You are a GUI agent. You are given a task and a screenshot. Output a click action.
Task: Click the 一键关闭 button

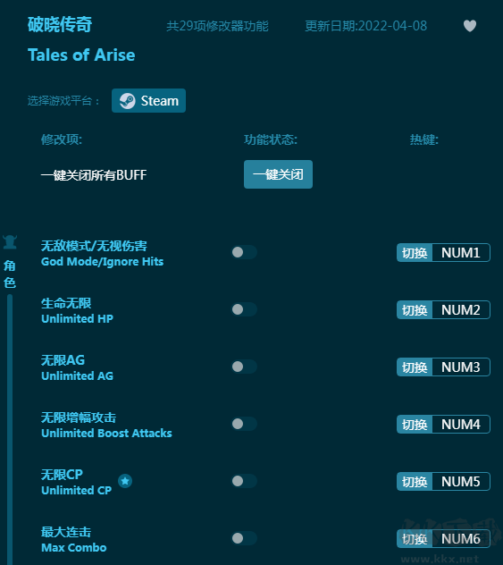point(278,174)
